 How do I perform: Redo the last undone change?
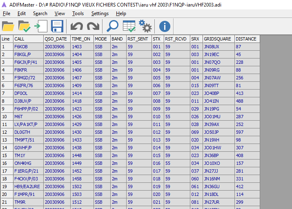coord(93,26)
